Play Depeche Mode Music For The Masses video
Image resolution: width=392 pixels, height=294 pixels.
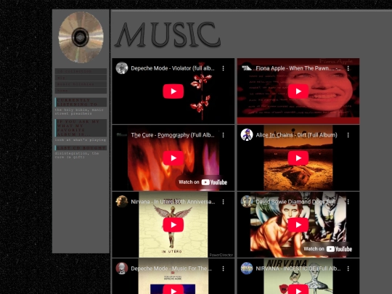tap(173, 290)
